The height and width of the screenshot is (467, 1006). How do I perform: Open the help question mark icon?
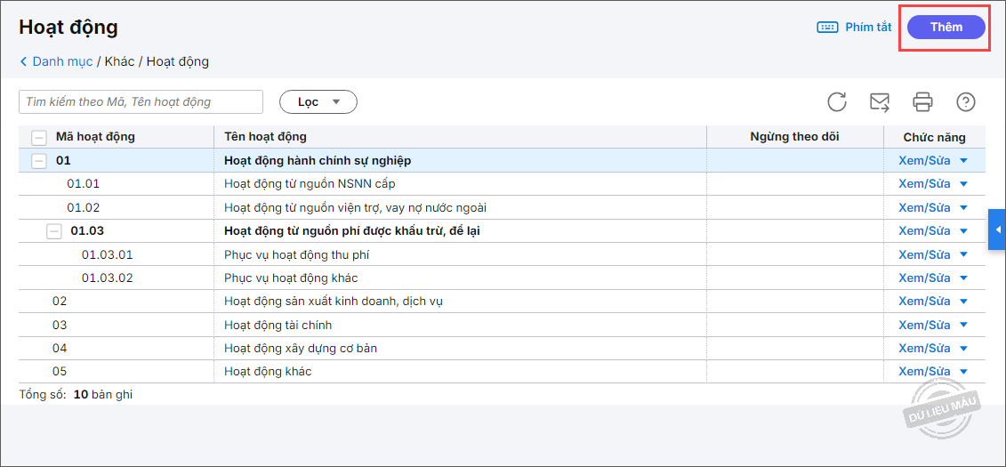point(966,101)
